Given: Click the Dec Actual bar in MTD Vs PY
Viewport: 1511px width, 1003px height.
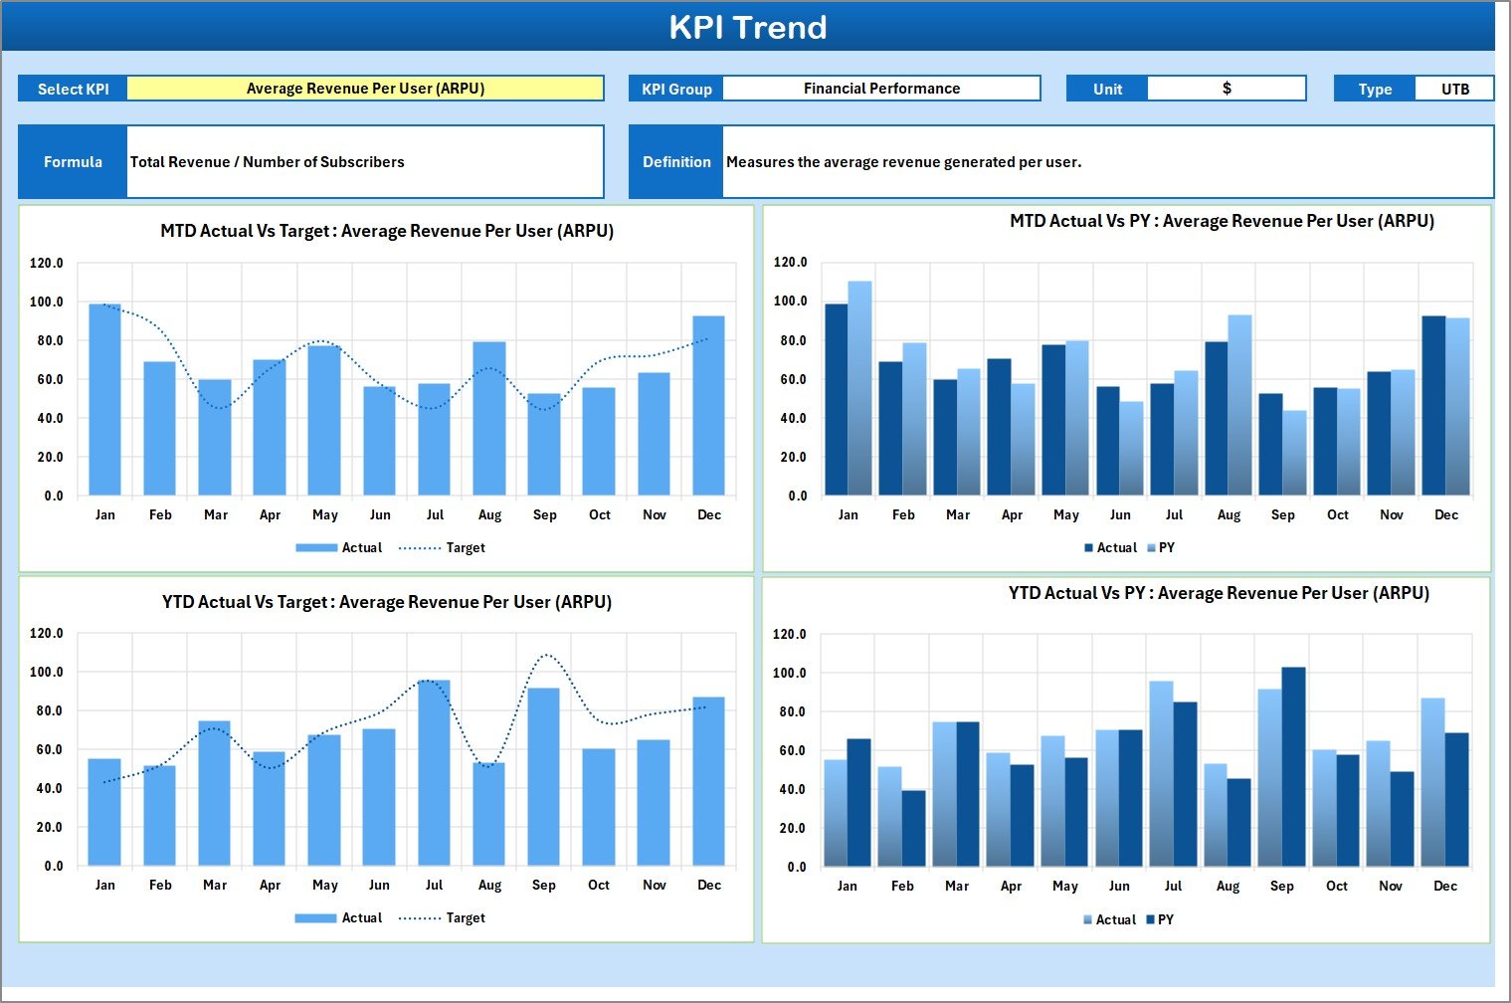Looking at the screenshot, I should (1433, 406).
